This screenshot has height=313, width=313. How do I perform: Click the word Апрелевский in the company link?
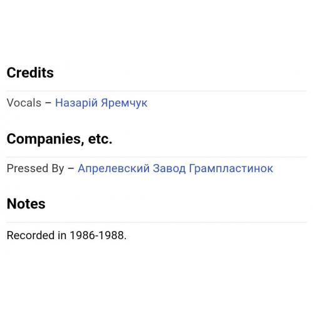114,168
